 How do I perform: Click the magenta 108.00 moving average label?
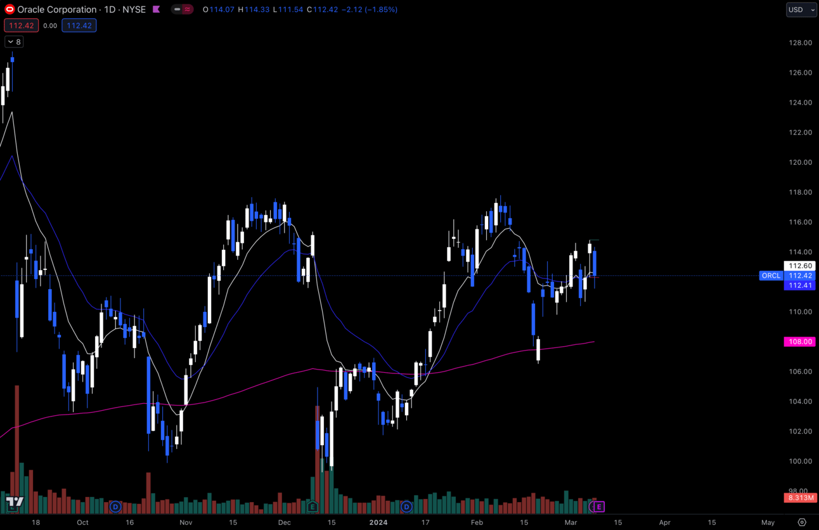pos(799,342)
